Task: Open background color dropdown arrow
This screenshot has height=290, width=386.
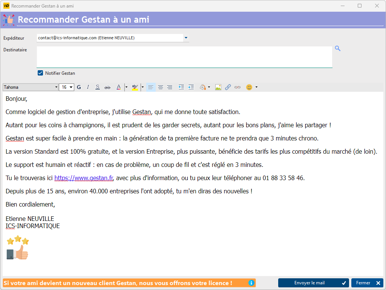Action: (x=209, y=87)
